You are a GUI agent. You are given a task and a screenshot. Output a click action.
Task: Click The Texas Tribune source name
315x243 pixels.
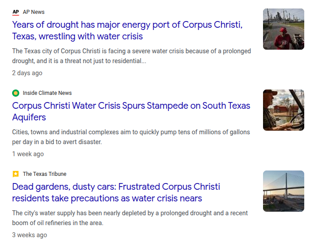[44, 174]
